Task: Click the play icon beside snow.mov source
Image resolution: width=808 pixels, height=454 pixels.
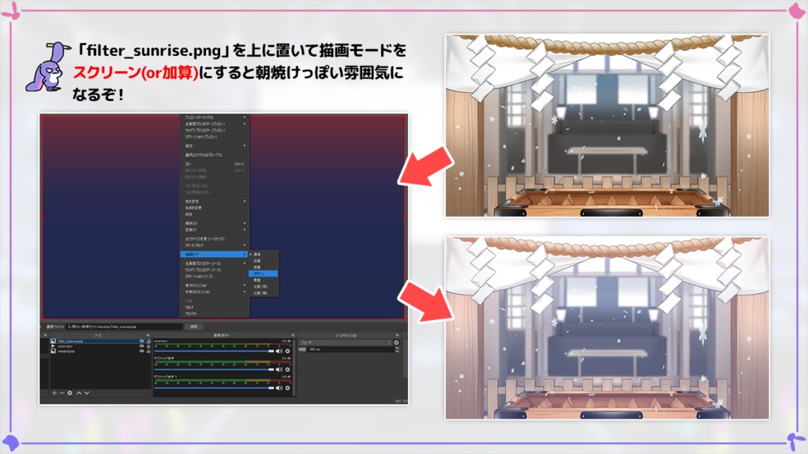Action: pos(53,346)
